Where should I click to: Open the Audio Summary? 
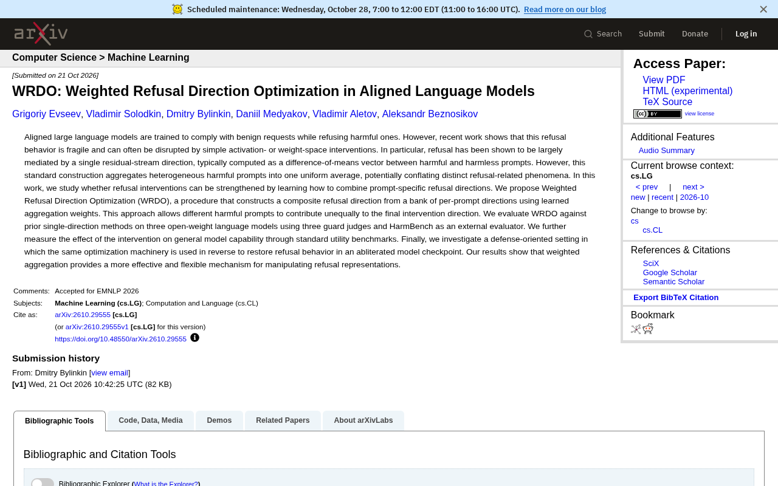point(666,151)
